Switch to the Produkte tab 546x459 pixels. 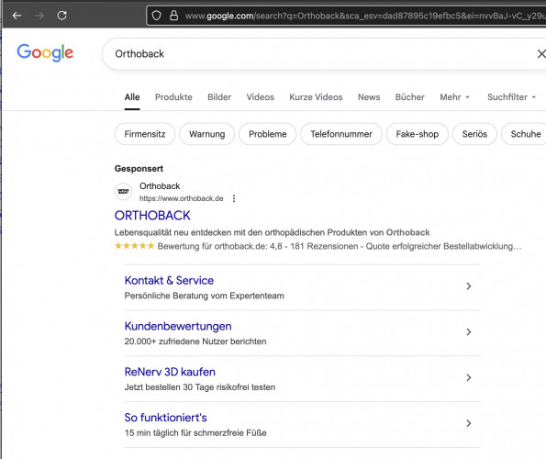(173, 97)
